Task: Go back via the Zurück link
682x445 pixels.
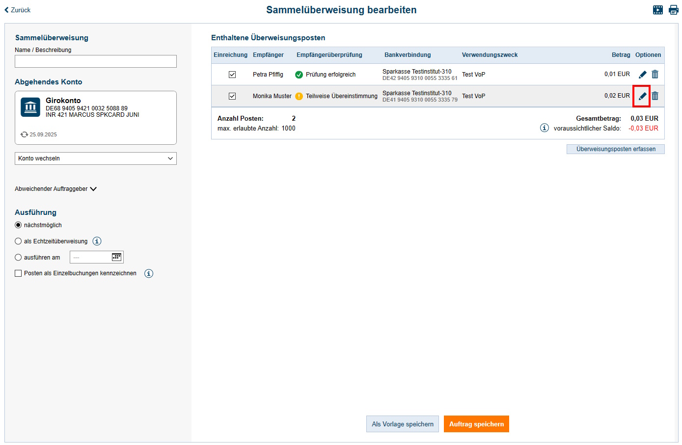Action: [x=18, y=10]
